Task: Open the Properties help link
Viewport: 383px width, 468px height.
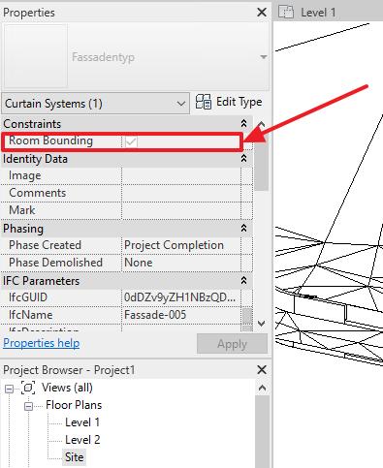Action: (42, 343)
